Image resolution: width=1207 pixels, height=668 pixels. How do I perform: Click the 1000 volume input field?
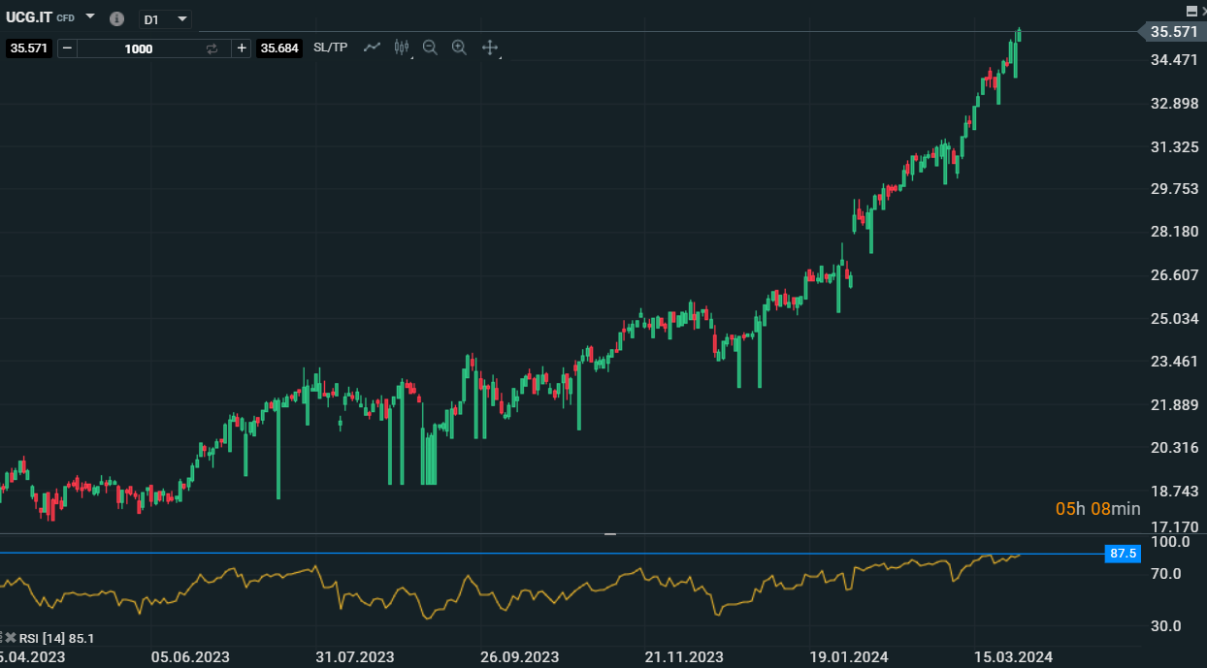click(139, 48)
